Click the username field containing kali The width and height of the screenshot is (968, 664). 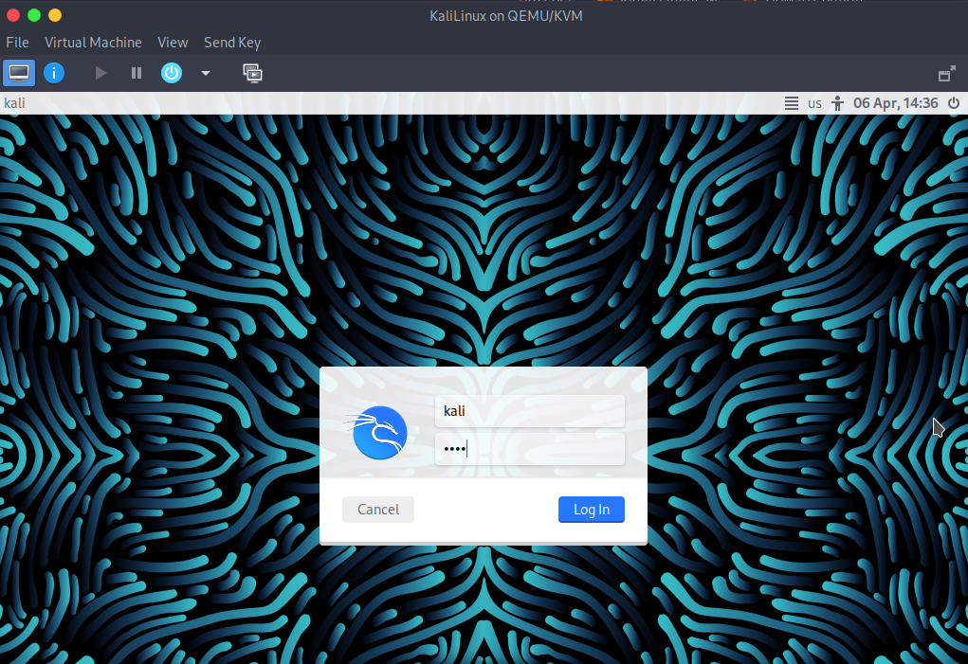[530, 410]
